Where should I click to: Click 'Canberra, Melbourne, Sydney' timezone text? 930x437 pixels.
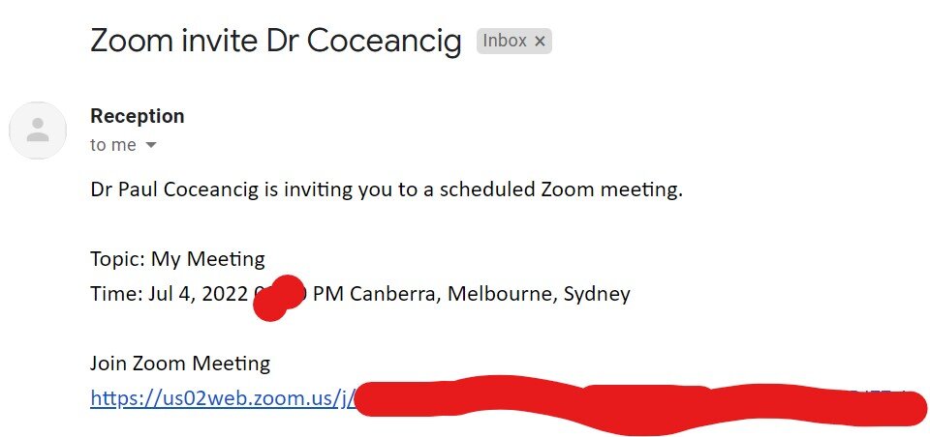pyautogui.click(x=490, y=294)
